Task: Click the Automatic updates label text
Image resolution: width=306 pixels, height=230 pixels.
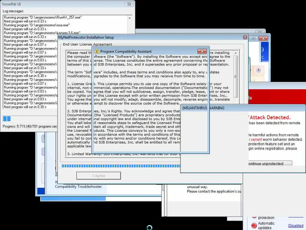Action: (x=266, y=226)
